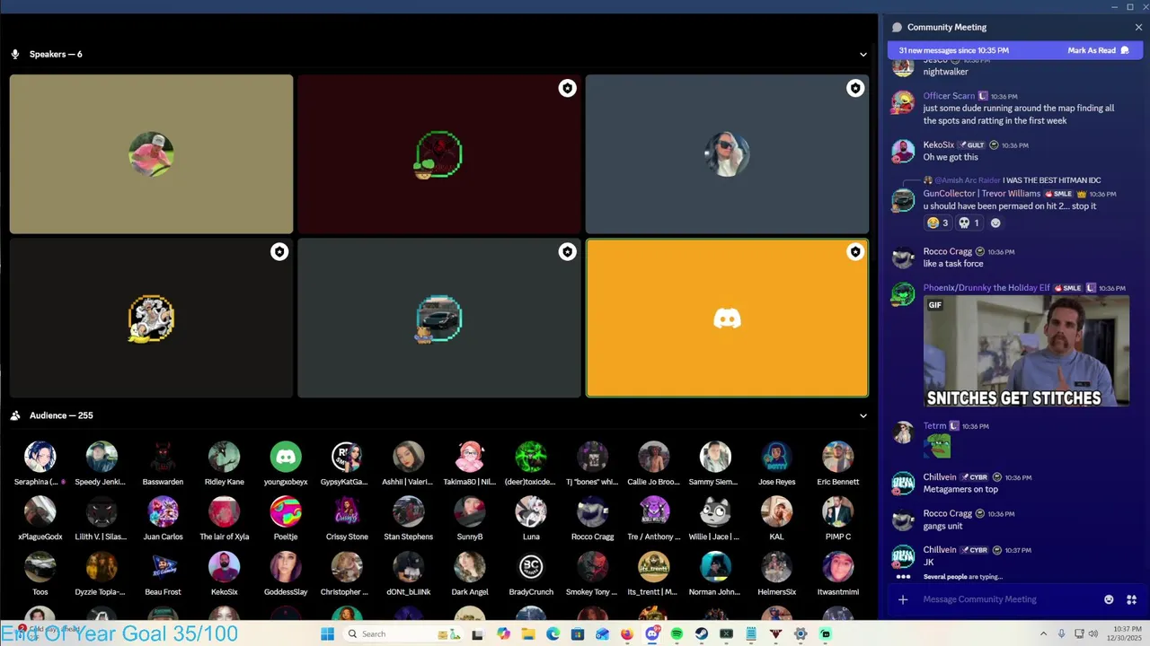Click the Message Community Meeting input field
Screen dimensions: 1150x646
(x=1007, y=599)
